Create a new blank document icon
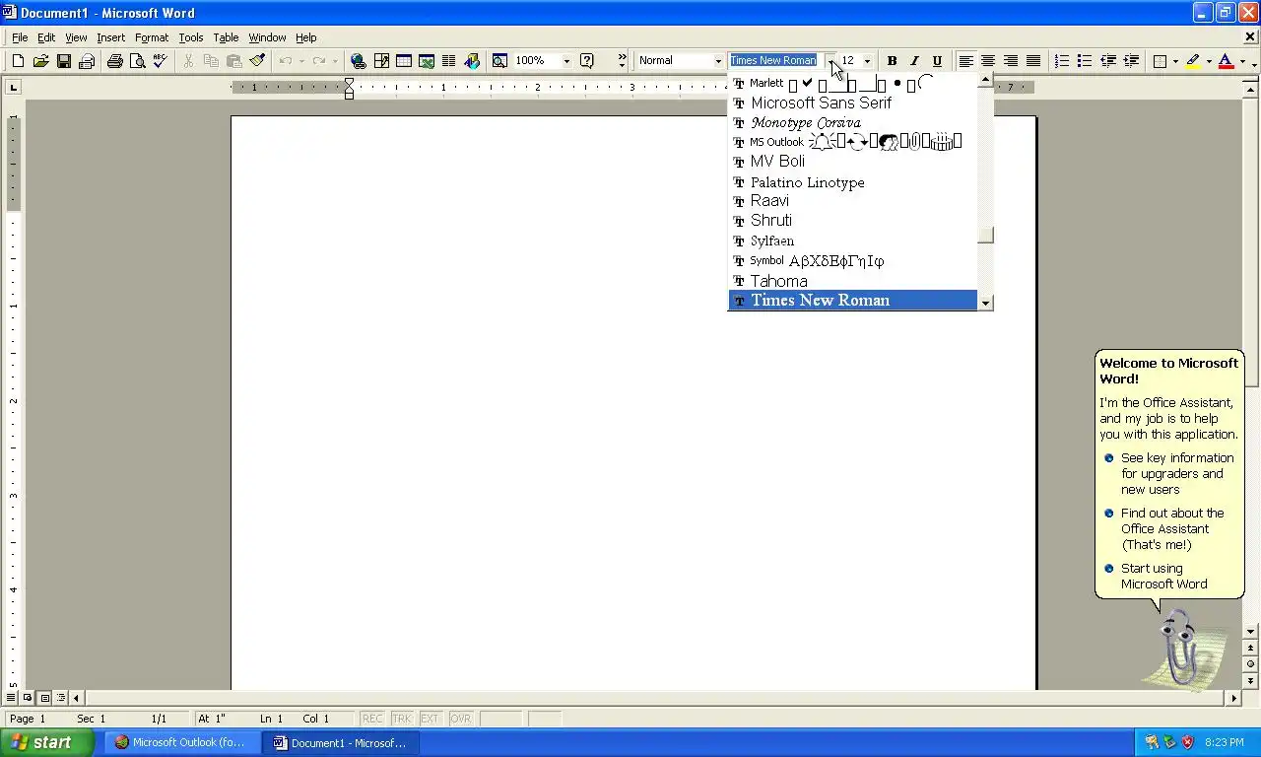The width and height of the screenshot is (1261, 757). pos(18,61)
